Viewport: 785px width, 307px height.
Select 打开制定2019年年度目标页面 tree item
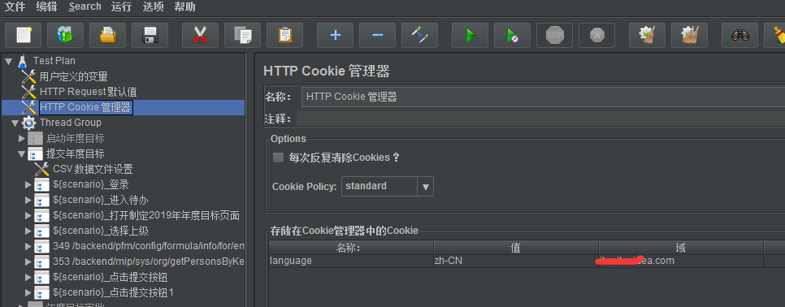point(146,215)
